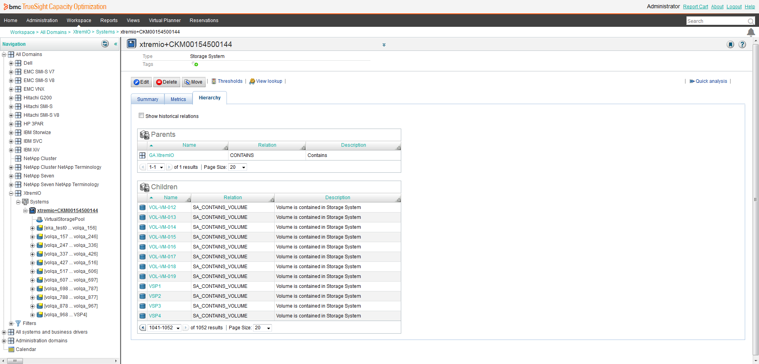Open the VSP1 volume link
Viewport: 759px width, 364px height.
[155, 286]
